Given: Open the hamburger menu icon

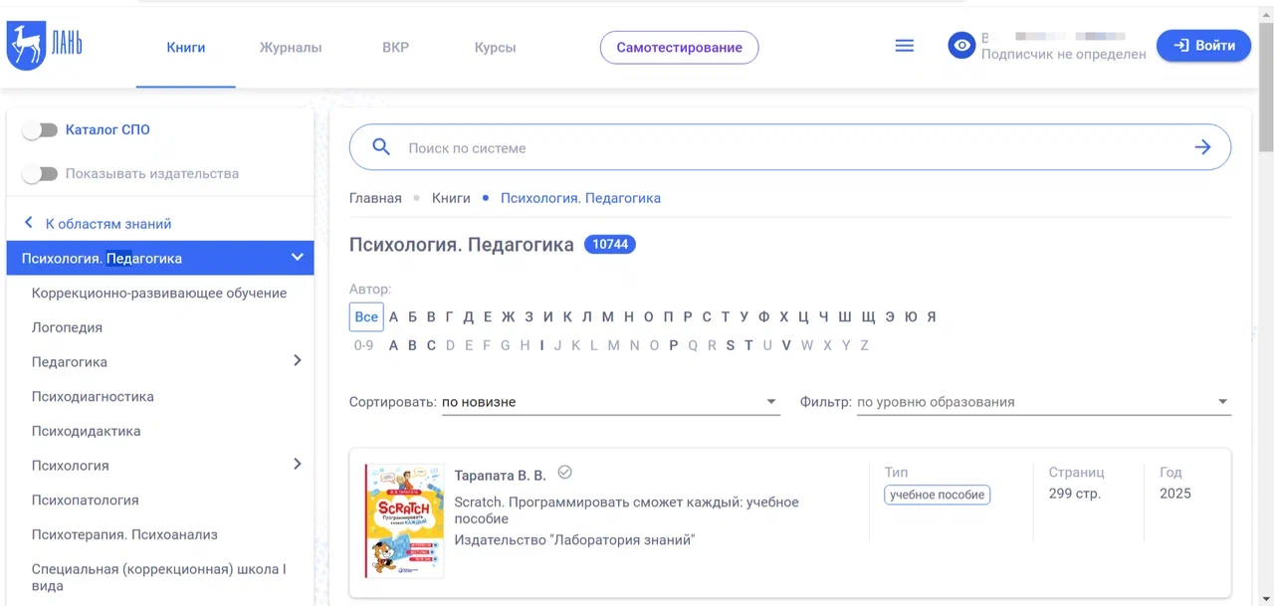Looking at the screenshot, I should pyautogui.click(x=904, y=46).
